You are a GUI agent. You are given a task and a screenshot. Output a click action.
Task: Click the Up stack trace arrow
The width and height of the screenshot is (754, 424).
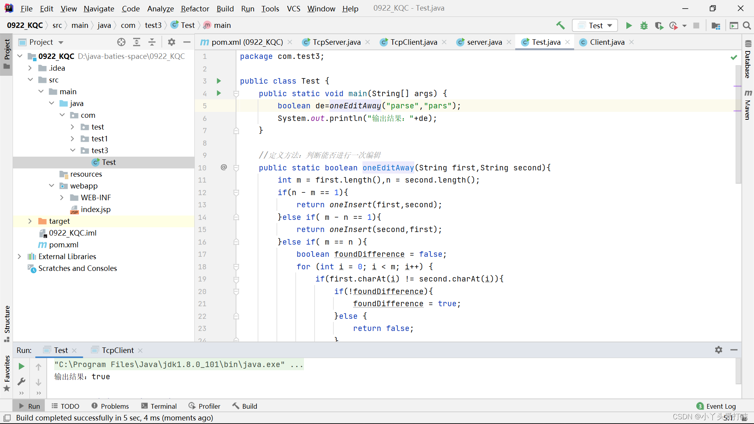pyautogui.click(x=38, y=367)
